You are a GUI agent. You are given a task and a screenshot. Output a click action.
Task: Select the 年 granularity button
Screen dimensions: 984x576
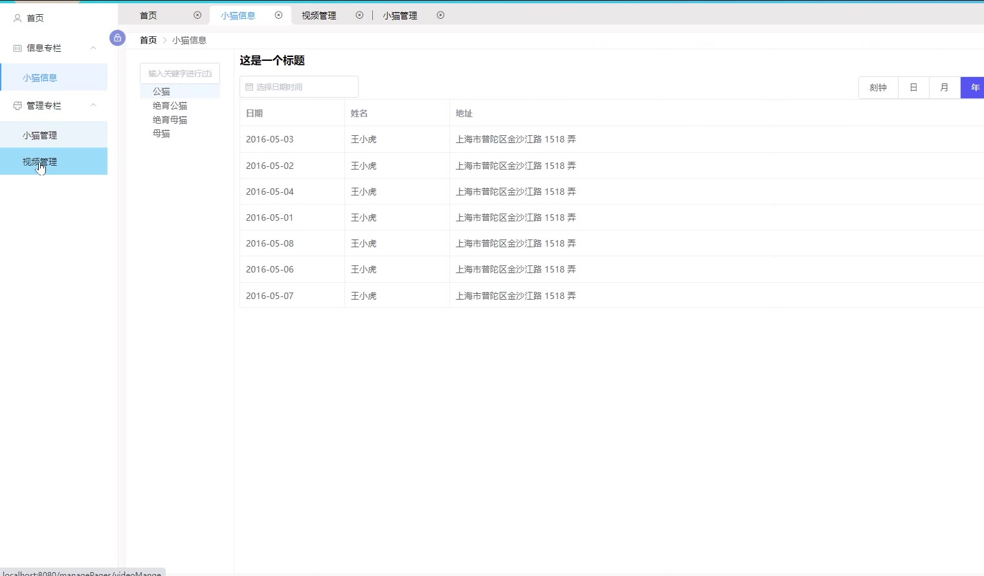point(974,87)
